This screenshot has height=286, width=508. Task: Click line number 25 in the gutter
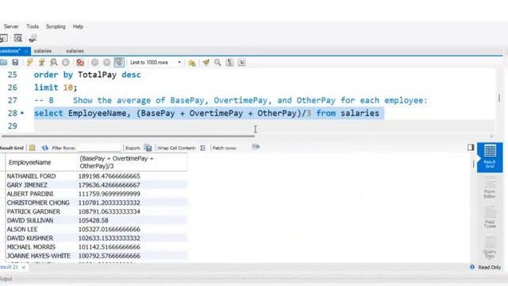point(13,75)
